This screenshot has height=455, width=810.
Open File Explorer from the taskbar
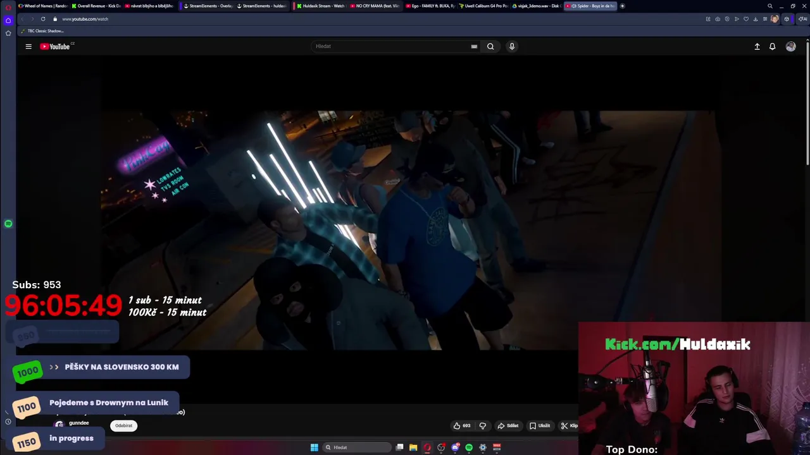[x=413, y=447]
